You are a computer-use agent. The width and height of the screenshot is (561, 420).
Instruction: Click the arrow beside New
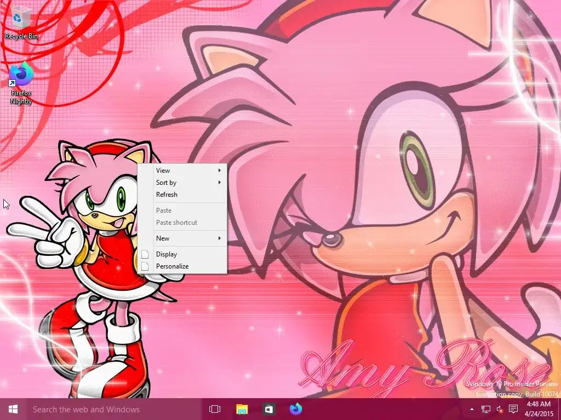(219, 238)
